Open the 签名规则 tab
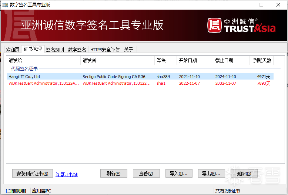Image resolution: width=288 pixels, height=195 pixels. click(x=55, y=50)
